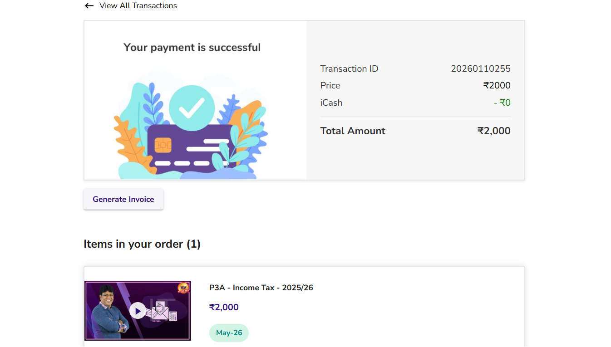Click the iCash label
This screenshot has width=611, height=347.
point(331,103)
